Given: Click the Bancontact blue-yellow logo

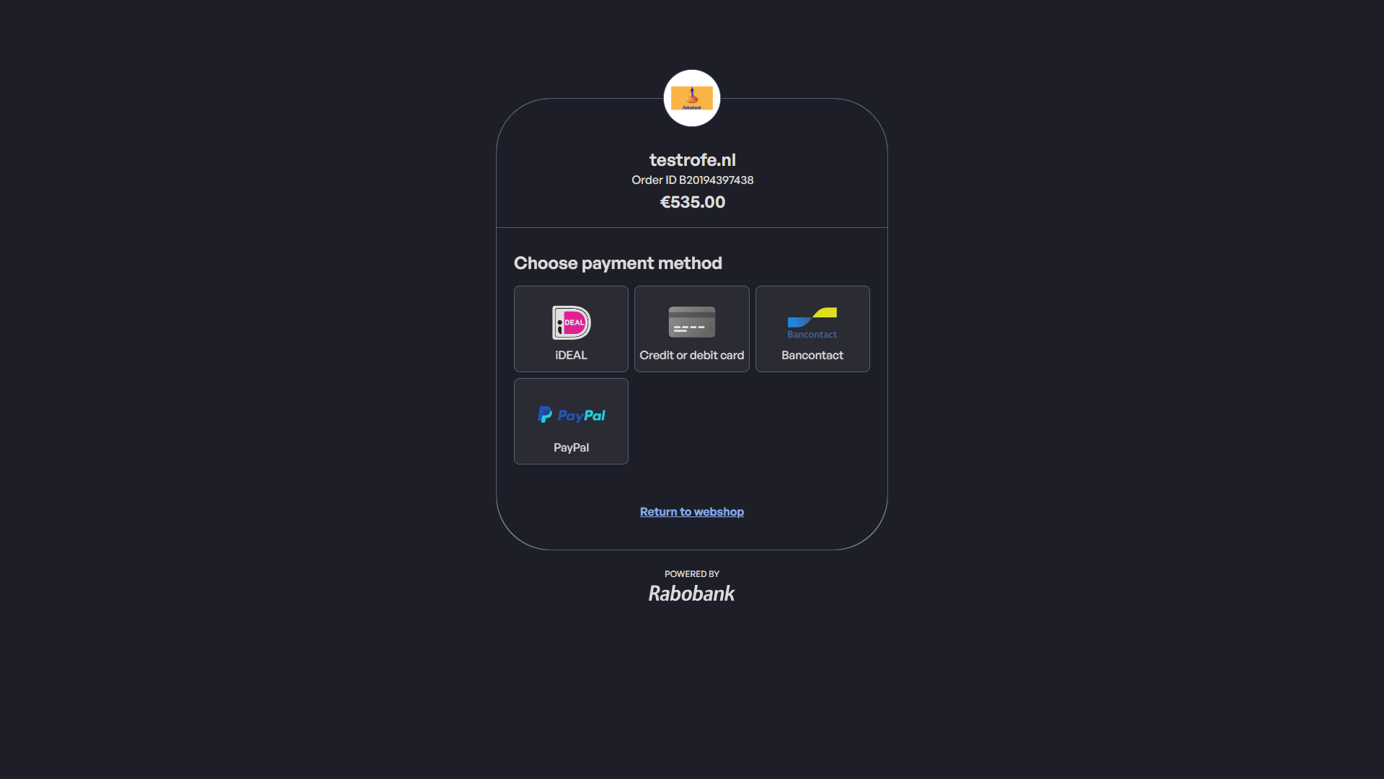Looking at the screenshot, I should 812,317.
